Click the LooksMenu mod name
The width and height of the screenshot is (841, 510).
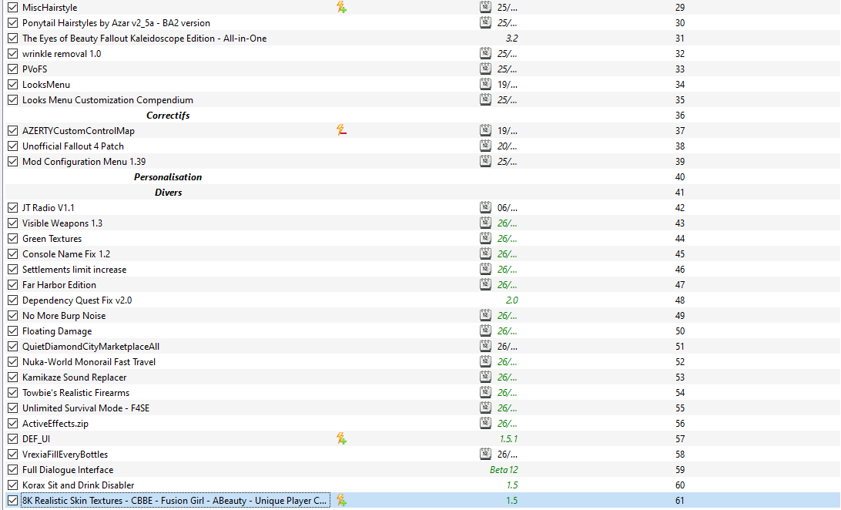pyautogui.click(x=46, y=85)
